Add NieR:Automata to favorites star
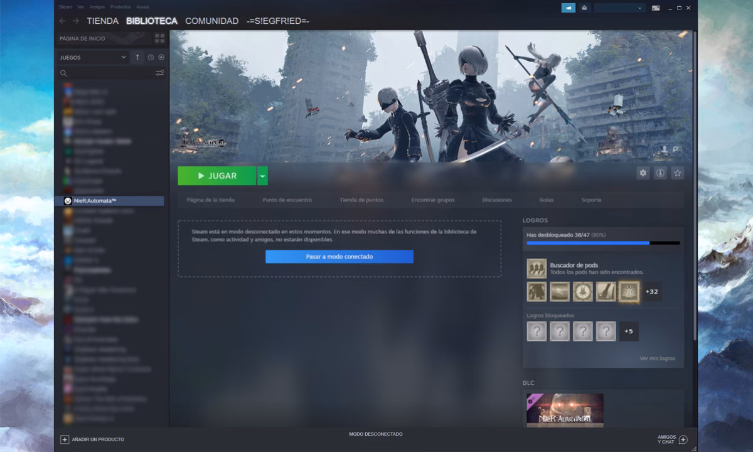Viewport: 753px width, 452px height. click(678, 173)
